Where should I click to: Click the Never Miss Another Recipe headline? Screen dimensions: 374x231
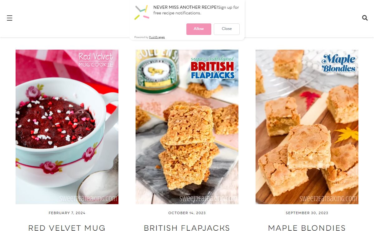pyautogui.click(x=186, y=7)
